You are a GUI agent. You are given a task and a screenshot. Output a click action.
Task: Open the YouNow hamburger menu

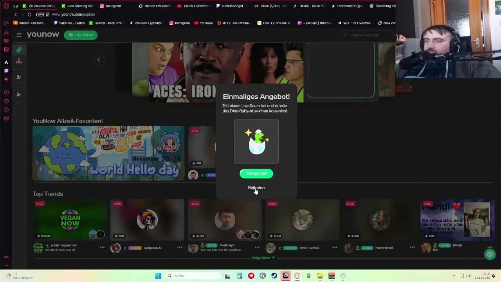click(19, 35)
